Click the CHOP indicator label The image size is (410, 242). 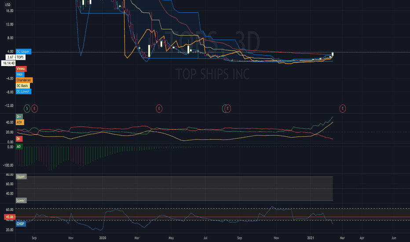[x=20, y=224]
